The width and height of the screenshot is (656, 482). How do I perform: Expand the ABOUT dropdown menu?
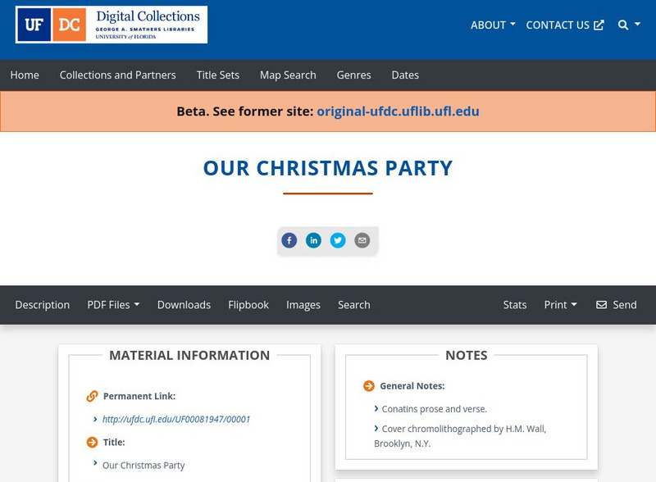click(x=493, y=25)
